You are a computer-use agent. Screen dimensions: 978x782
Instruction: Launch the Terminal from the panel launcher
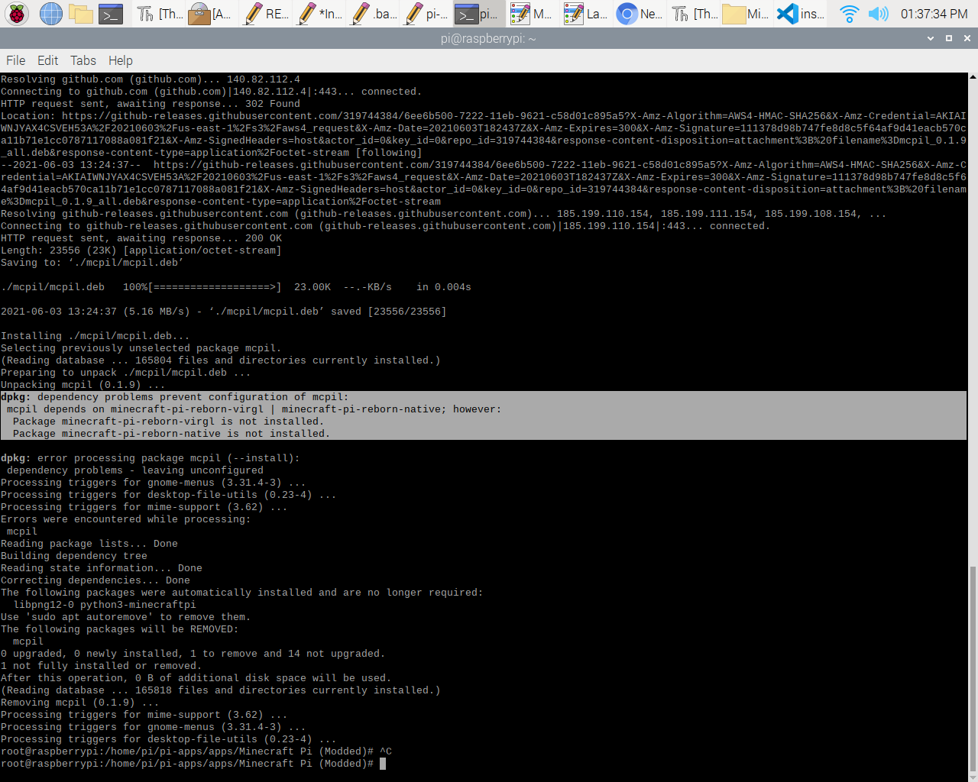tap(112, 14)
